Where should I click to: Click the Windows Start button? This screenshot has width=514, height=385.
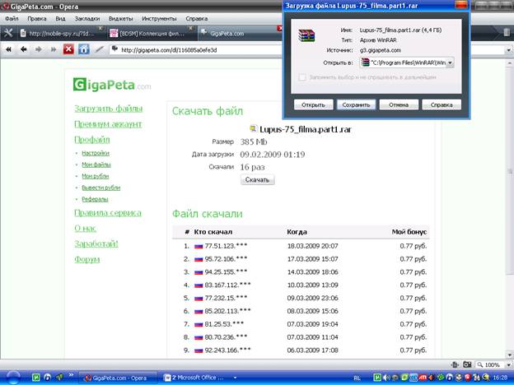[13, 378]
